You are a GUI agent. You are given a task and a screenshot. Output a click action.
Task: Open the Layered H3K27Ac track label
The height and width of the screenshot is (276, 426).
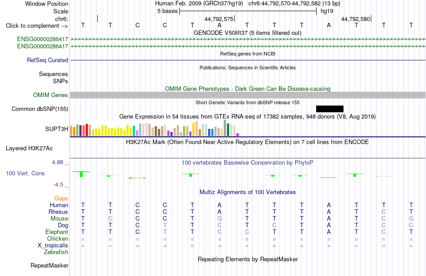(29, 149)
